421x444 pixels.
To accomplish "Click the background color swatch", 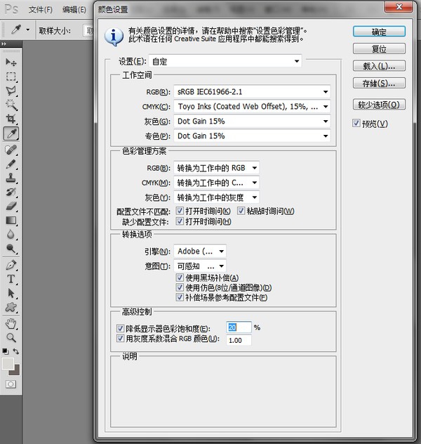I will (16, 372).
